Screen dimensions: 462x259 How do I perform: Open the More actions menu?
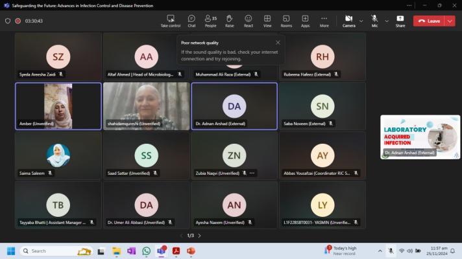(x=324, y=21)
